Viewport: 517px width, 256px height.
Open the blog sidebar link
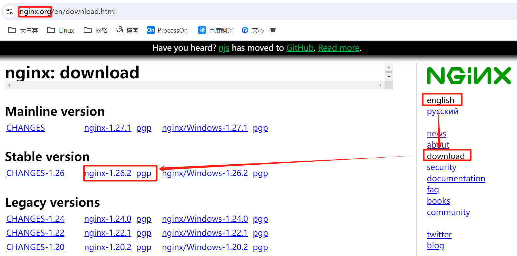[x=435, y=246]
